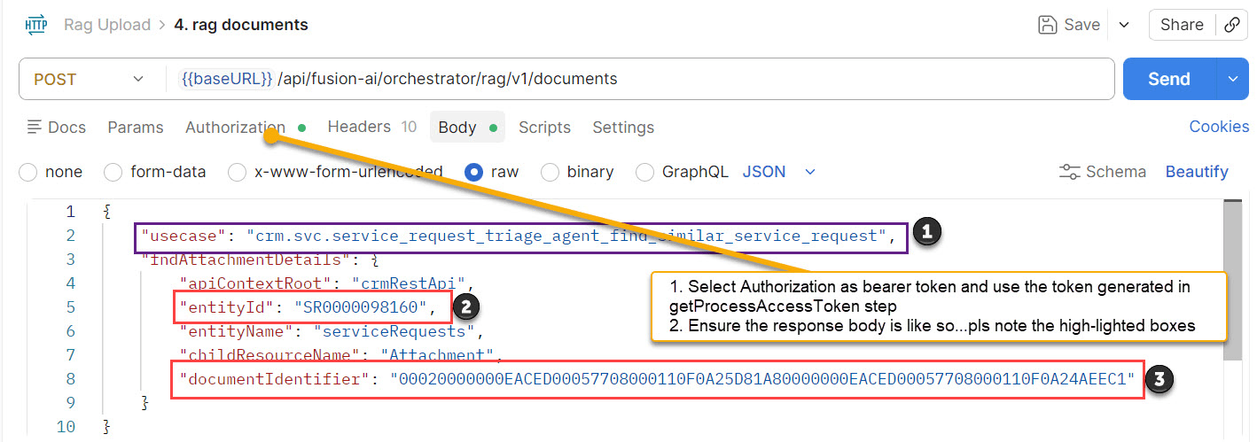This screenshot has height=442, width=1257.
Task: Open the Cookies link
Action: pyautogui.click(x=1219, y=127)
